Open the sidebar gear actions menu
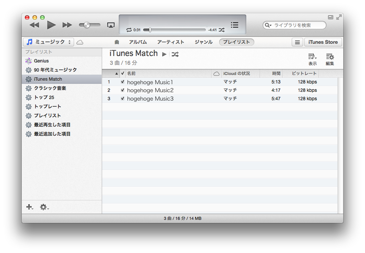 [x=44, y=207]
